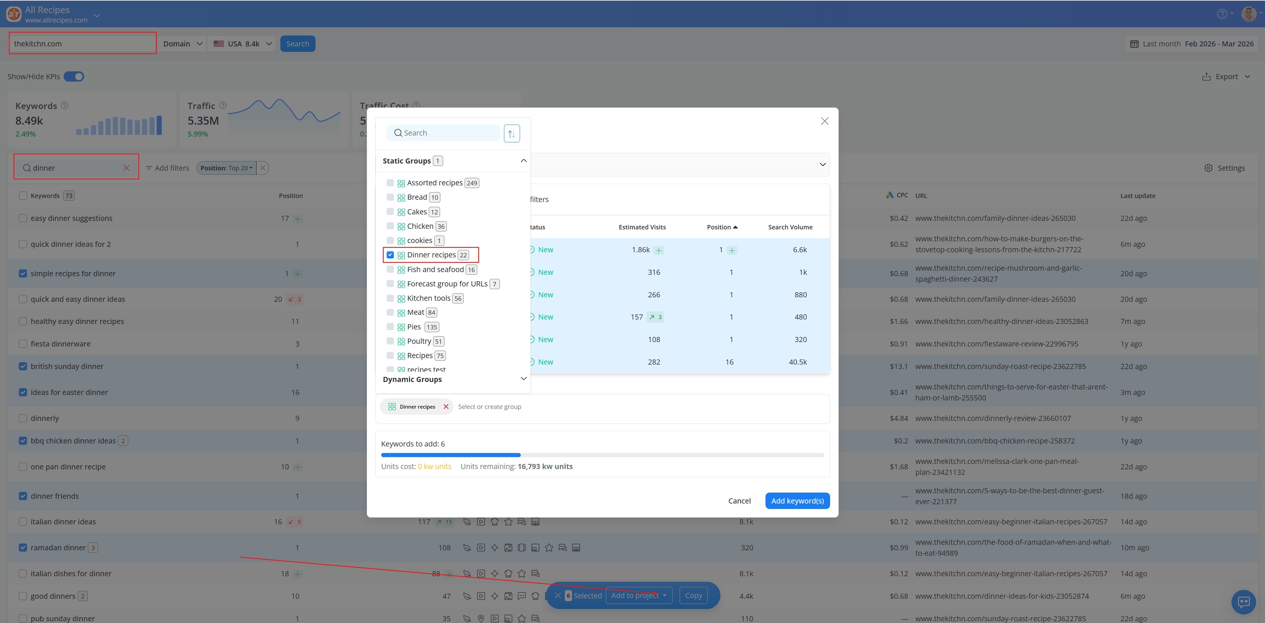Click the Search button
This screenshot has width=1265, height=623.
[297, 44]
